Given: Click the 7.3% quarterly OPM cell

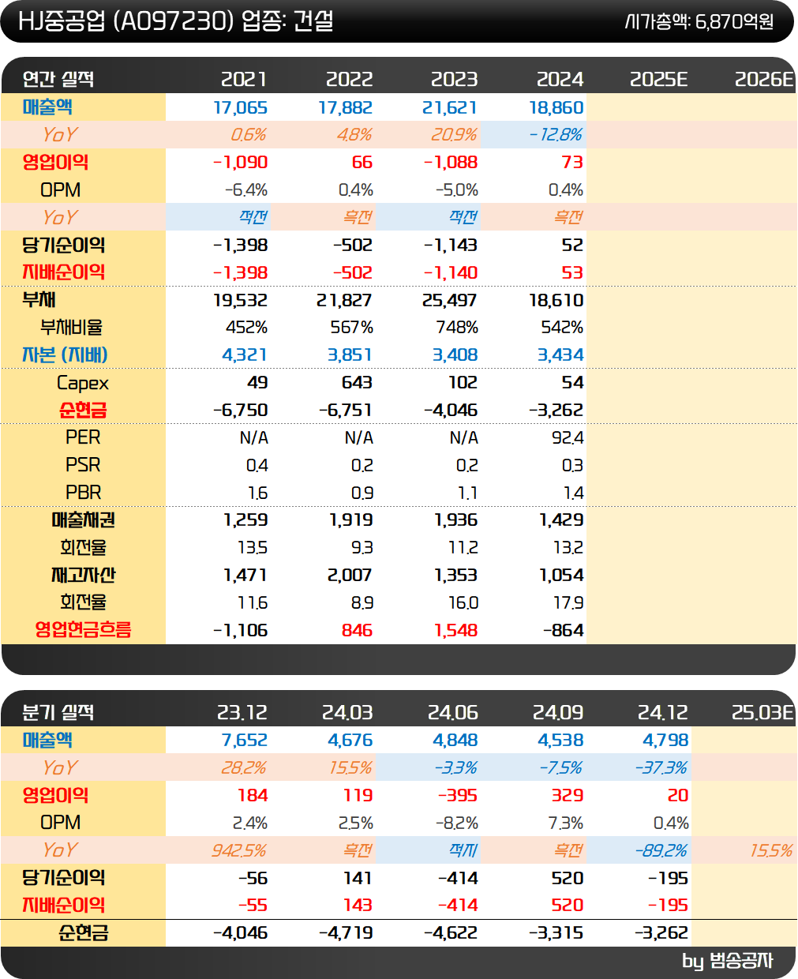Looking at the screenshot, I should click(566, 823).
